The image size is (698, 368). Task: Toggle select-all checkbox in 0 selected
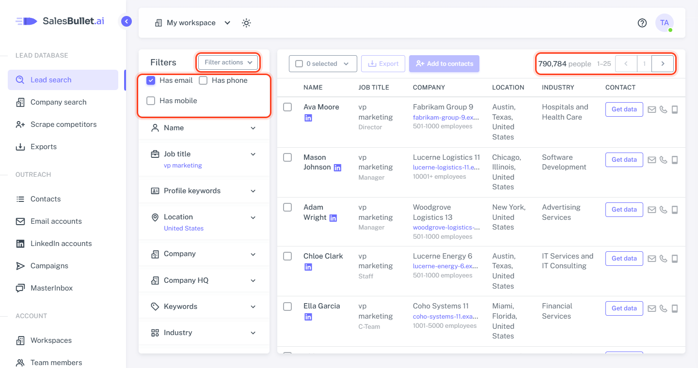(299, 64)
